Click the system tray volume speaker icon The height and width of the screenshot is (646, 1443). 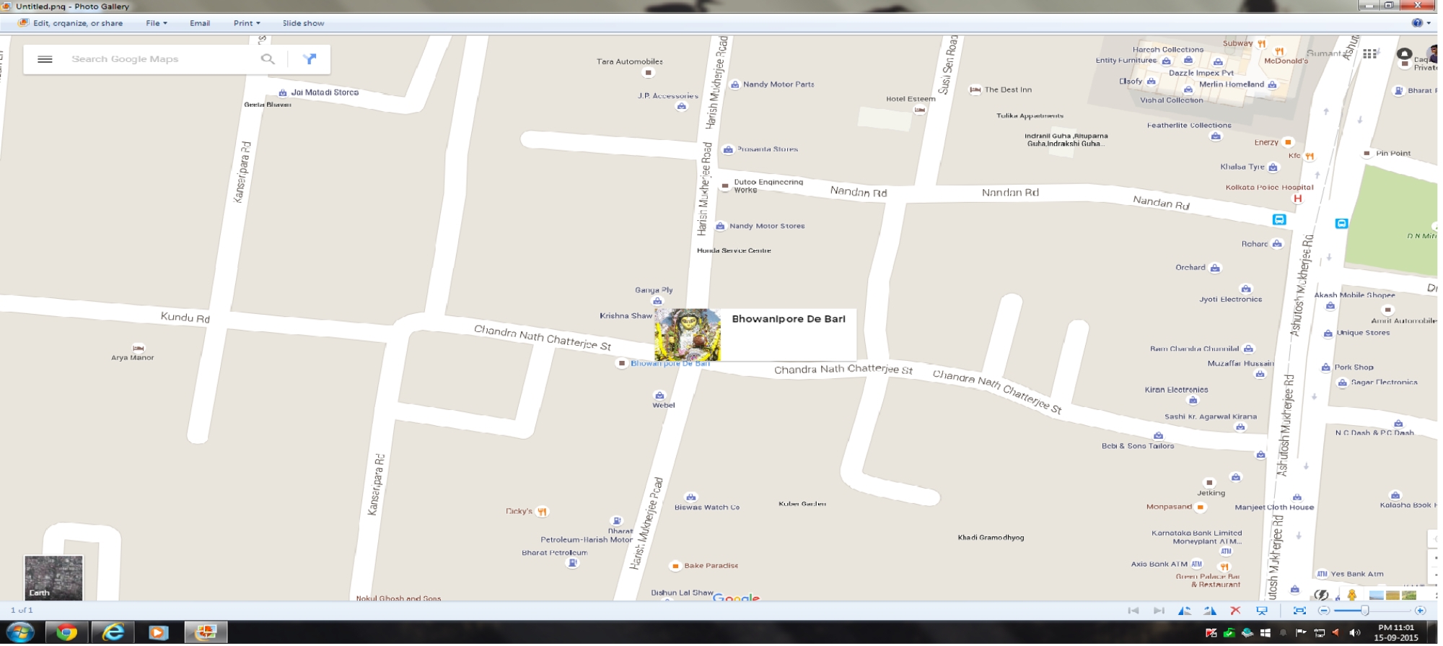(x=1354, y=633)
